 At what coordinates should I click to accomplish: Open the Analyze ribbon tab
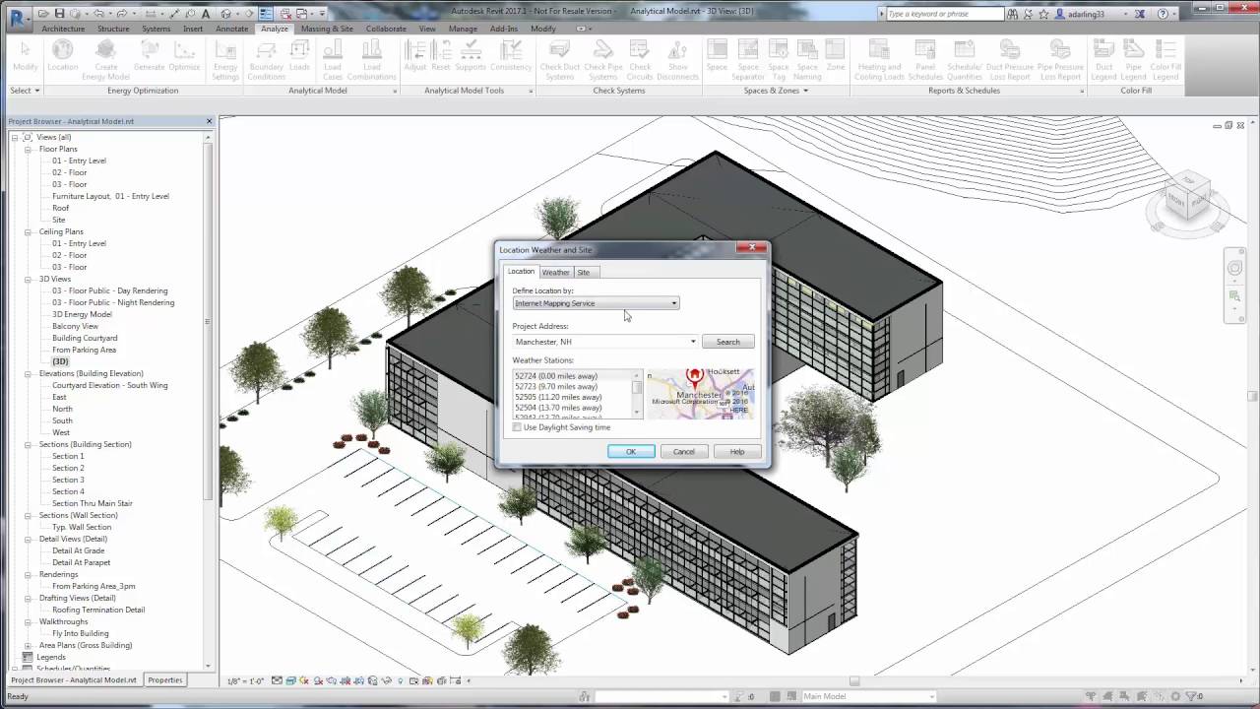tap(274, 29)
